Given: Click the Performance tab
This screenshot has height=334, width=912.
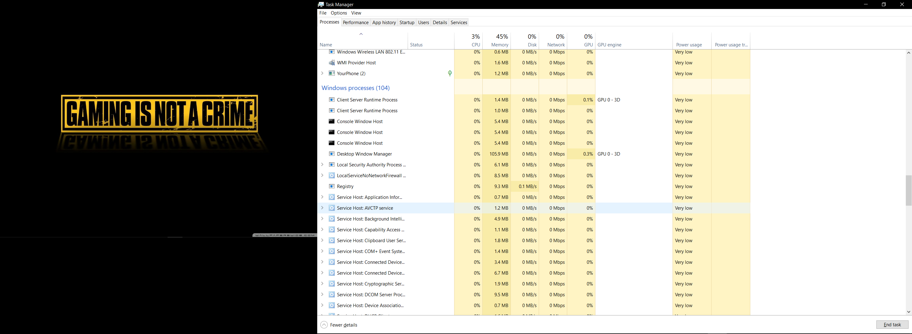Looking at the screenshot, I should (355, 22).
